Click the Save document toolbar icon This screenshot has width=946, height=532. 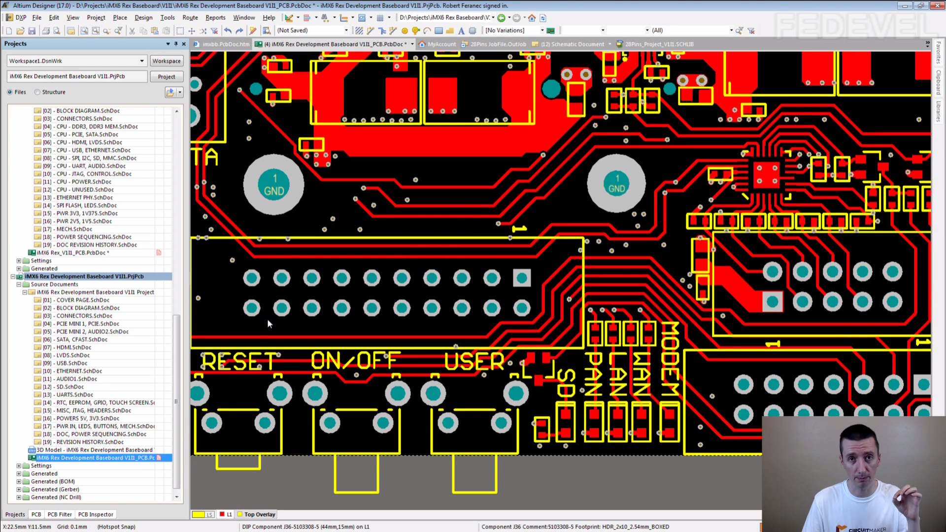tap(32, 31)
